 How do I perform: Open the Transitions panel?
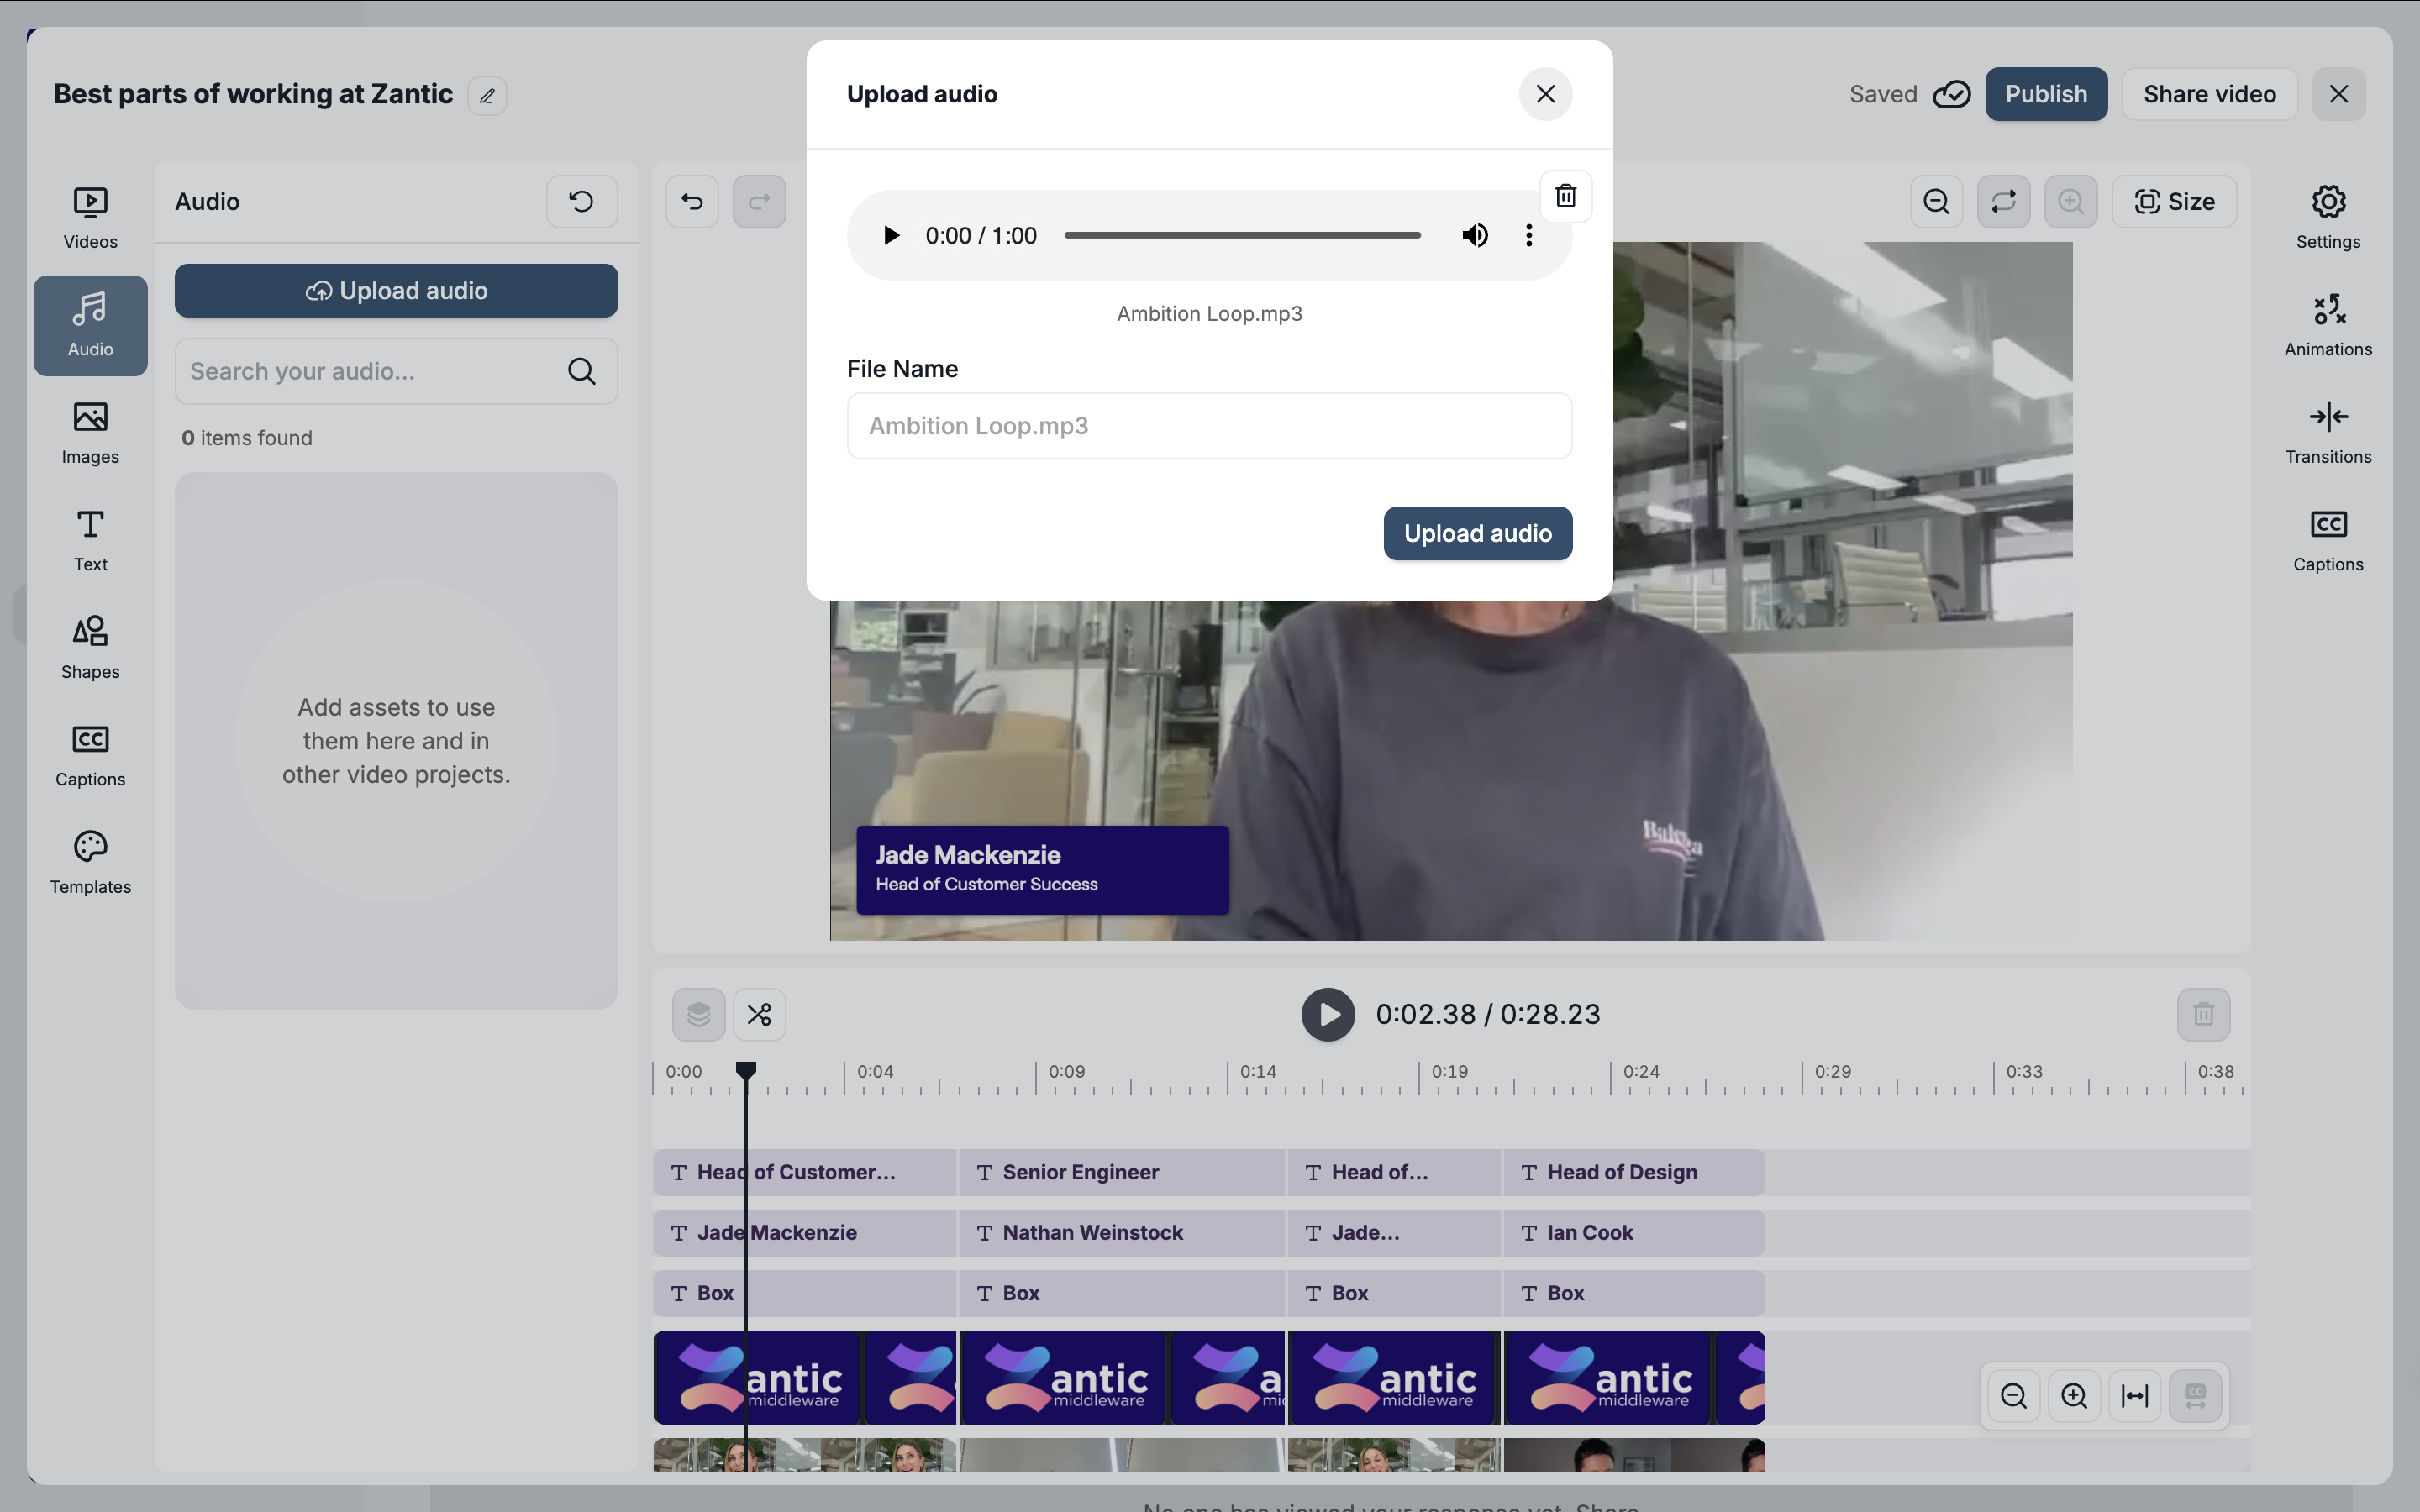[2327, 433]
